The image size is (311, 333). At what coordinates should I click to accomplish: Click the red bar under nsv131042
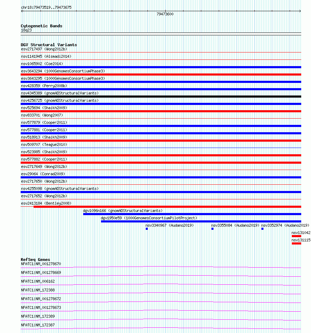point(296,236)
